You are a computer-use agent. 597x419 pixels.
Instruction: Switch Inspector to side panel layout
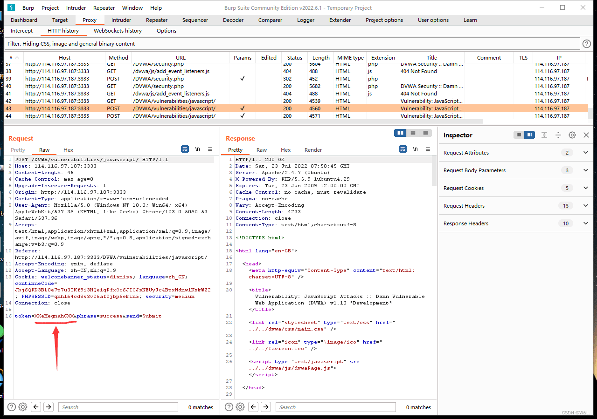[529, 135]
